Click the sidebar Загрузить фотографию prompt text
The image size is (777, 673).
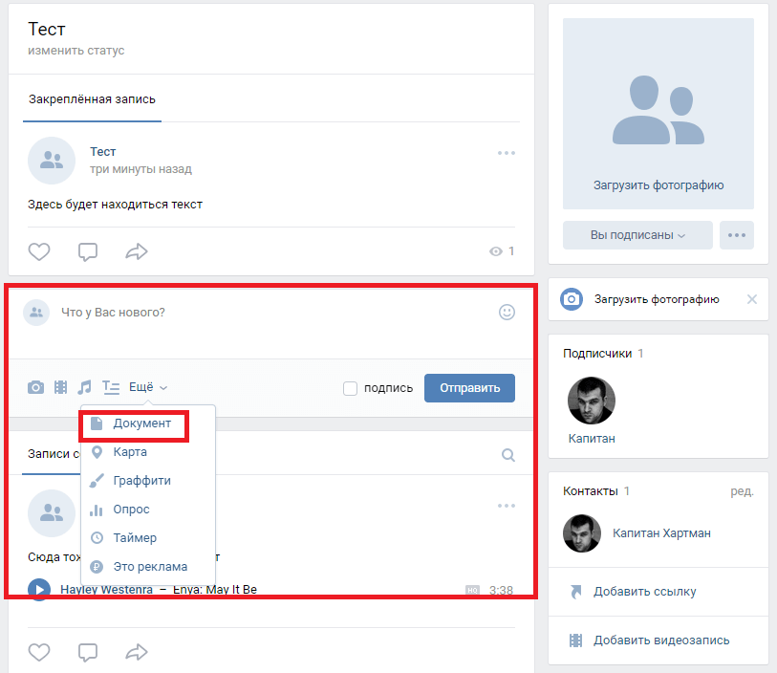pos(657,299)
